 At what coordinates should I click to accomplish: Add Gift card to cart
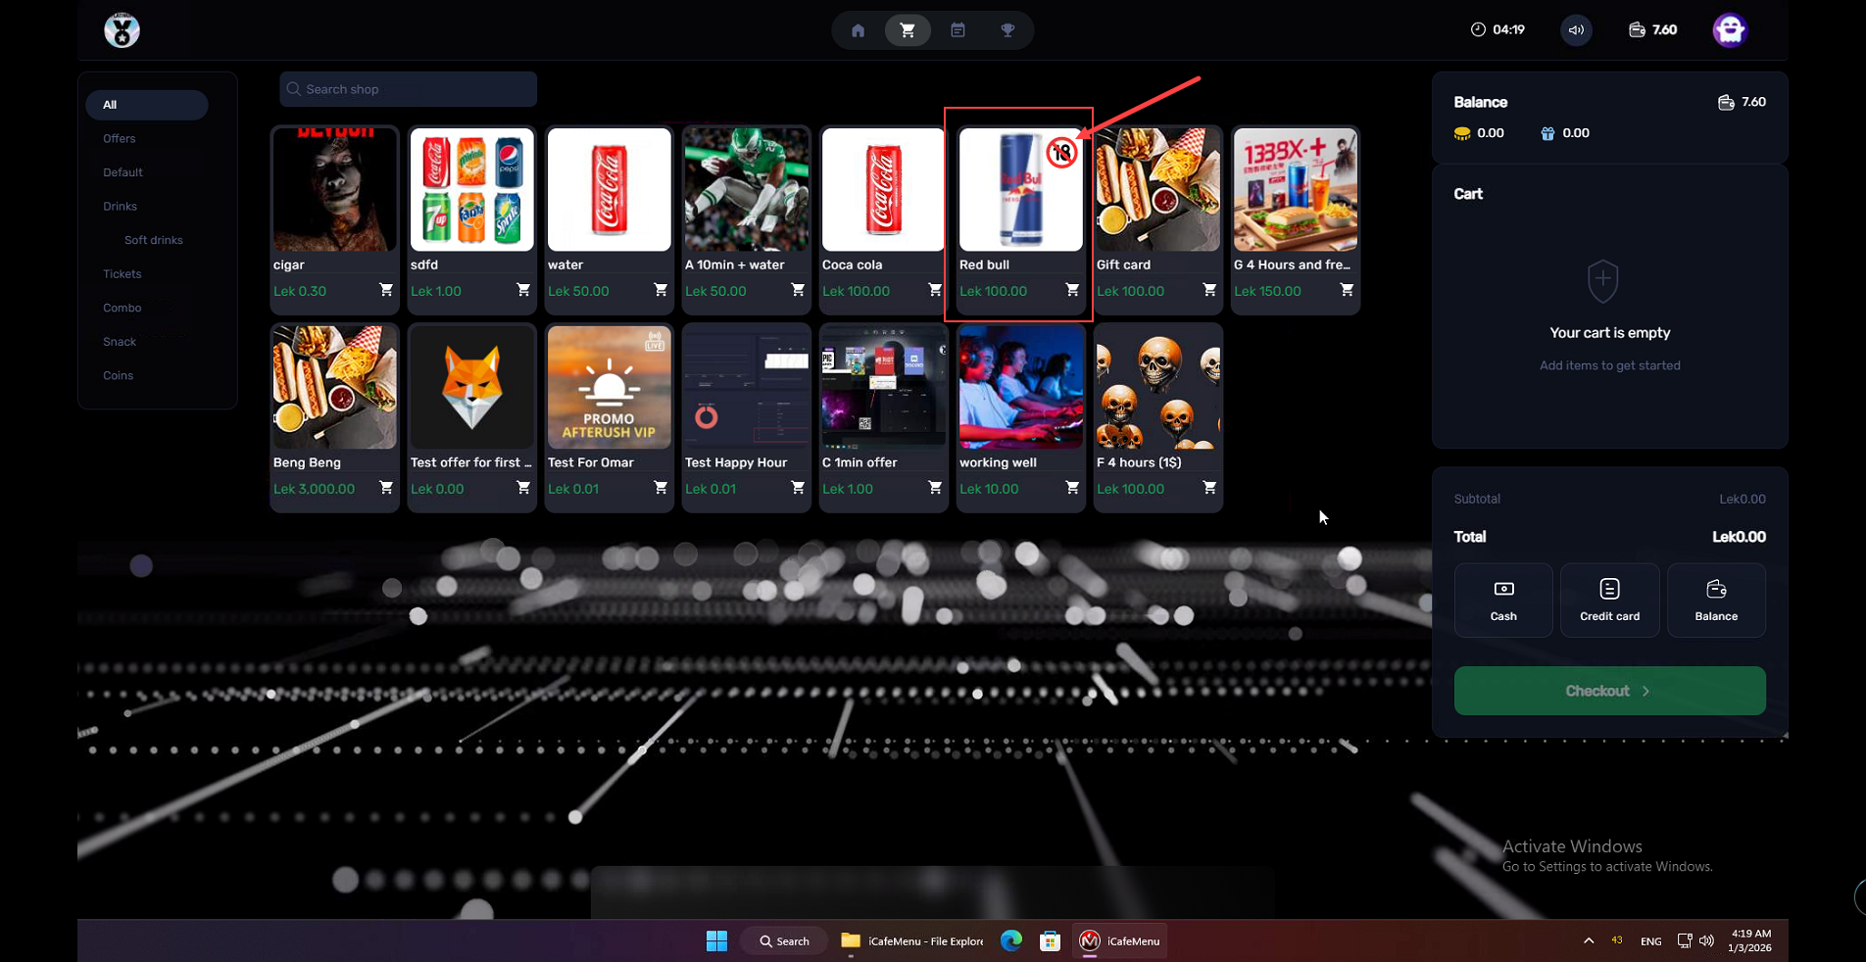pos(1209,291)
